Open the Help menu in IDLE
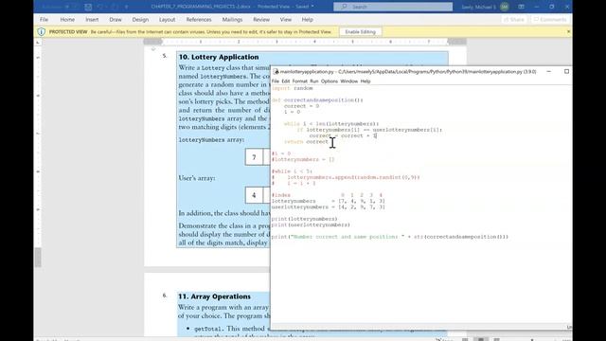 point(365,81)
